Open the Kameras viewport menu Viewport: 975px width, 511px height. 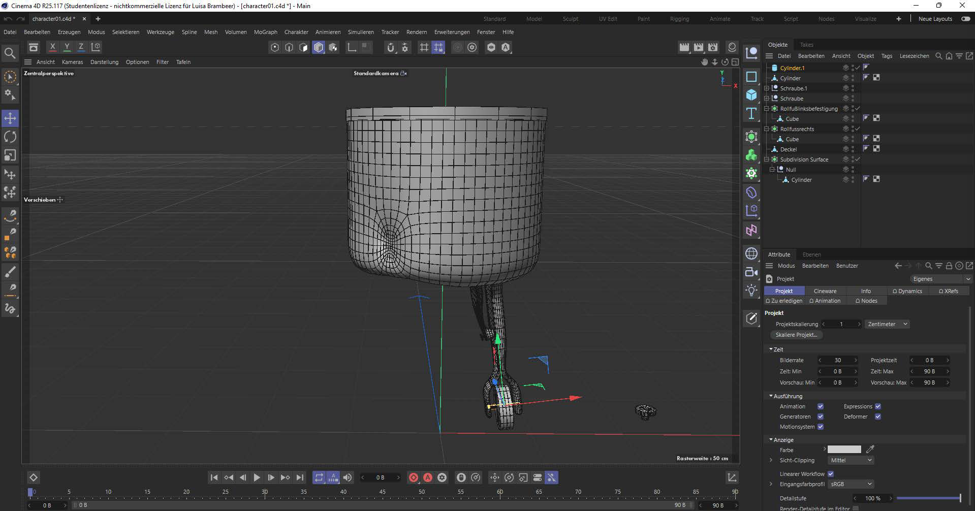pos(72,62)
